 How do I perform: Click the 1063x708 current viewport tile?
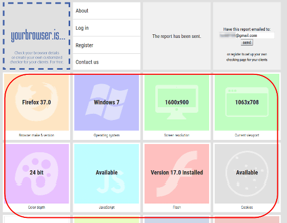[x=247, y=103]
